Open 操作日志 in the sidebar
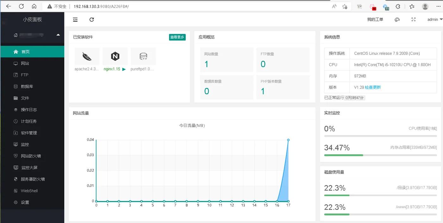443x223 pixels. pos(32,110)
